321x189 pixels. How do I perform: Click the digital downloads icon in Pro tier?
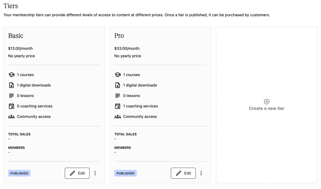[118, 85]
